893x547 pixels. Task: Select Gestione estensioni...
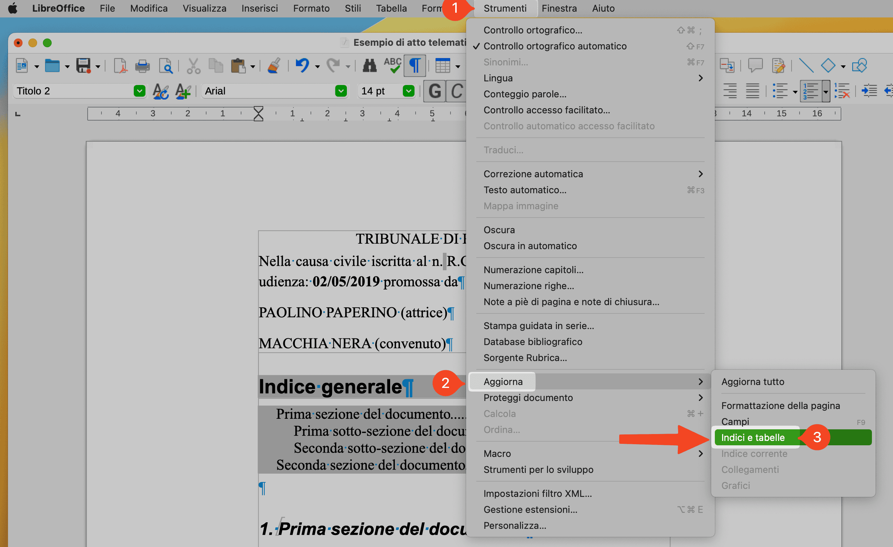[590, 510]
